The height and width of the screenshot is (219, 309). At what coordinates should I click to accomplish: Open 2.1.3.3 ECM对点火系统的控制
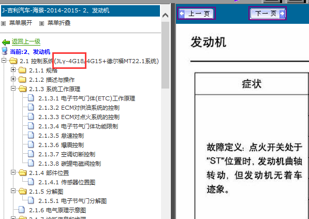[x=79, y=117]
